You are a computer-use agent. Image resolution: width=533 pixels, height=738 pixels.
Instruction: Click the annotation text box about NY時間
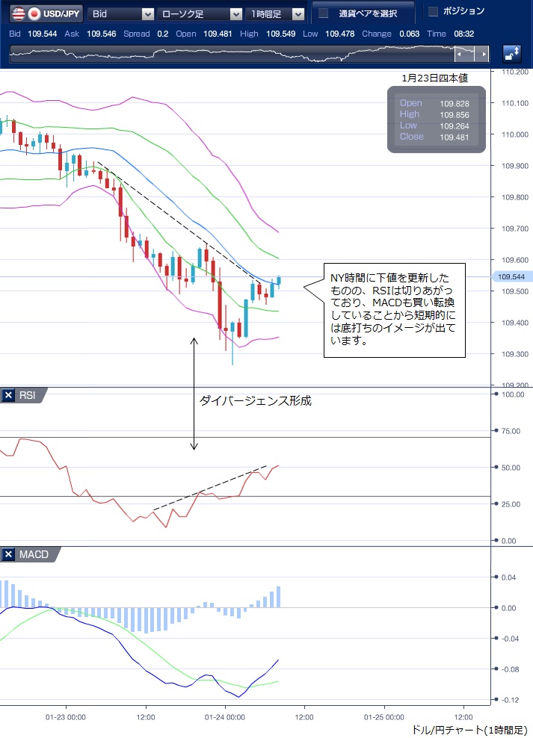tap(395, 309)
